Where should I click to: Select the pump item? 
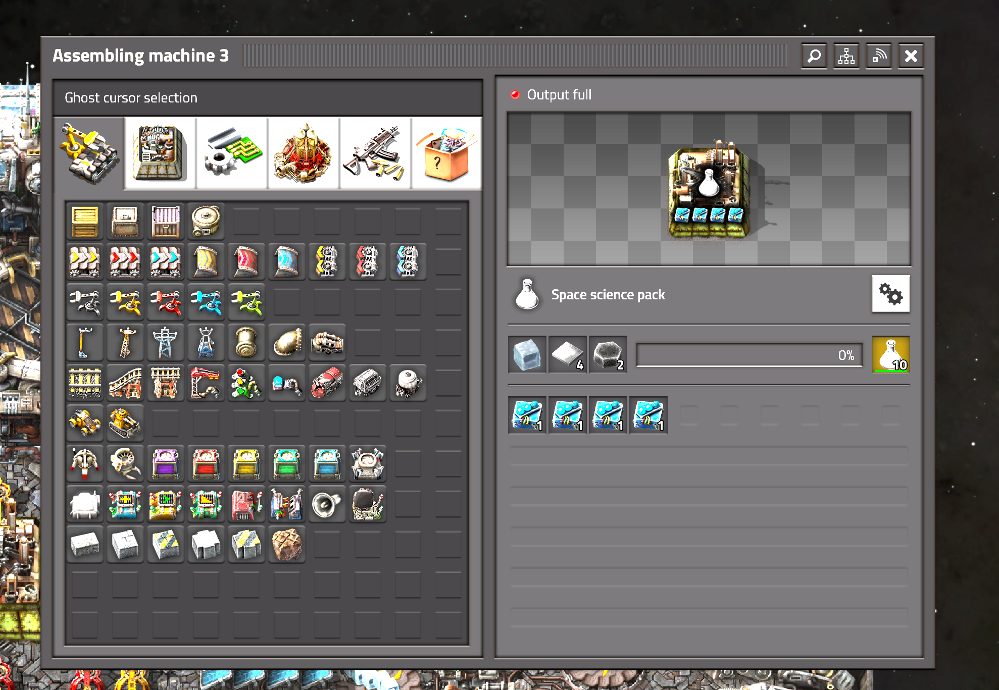click(x=327, y=342)
